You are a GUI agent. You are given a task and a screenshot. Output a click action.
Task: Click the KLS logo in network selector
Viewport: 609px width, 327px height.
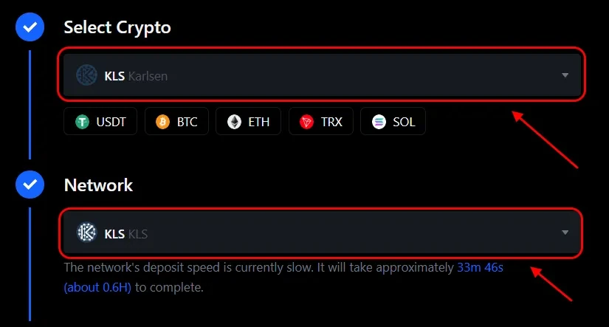[87, 233]
